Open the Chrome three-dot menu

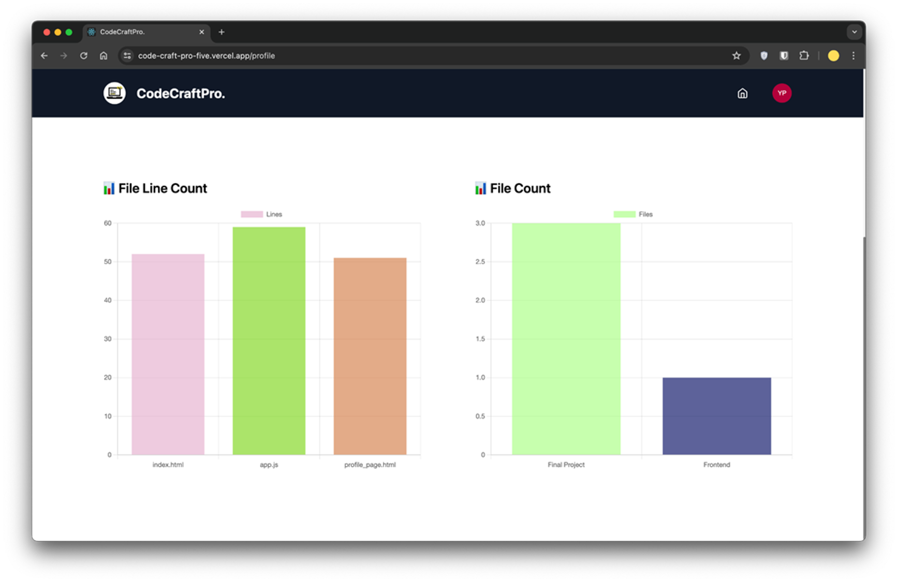854,56
